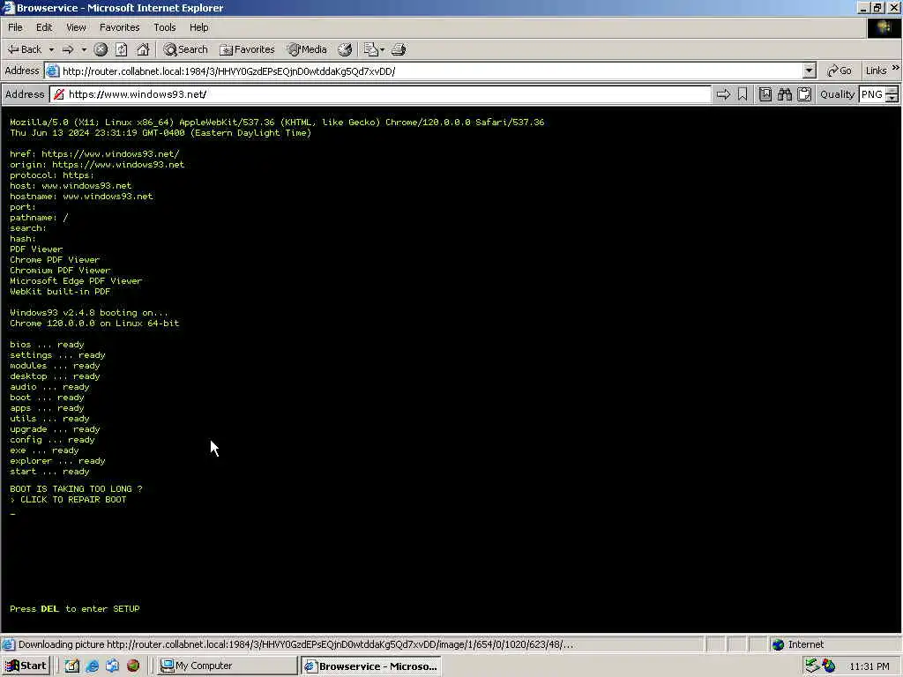The width and height of the screenshot is (903, 677).
Task: Open the Back history dropdown arrow
Action: (x=51, y=49)
